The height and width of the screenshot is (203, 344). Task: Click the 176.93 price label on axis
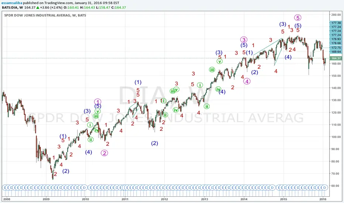(x=336, y=39)
